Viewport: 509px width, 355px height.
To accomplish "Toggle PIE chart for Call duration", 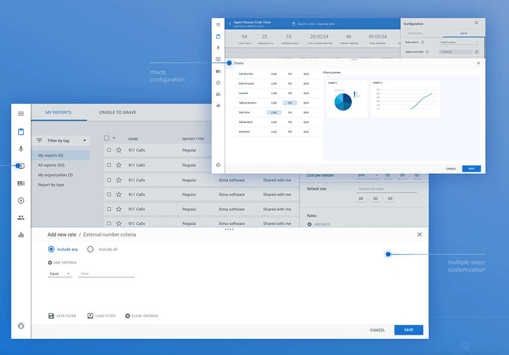I will (x=290, y=123).
